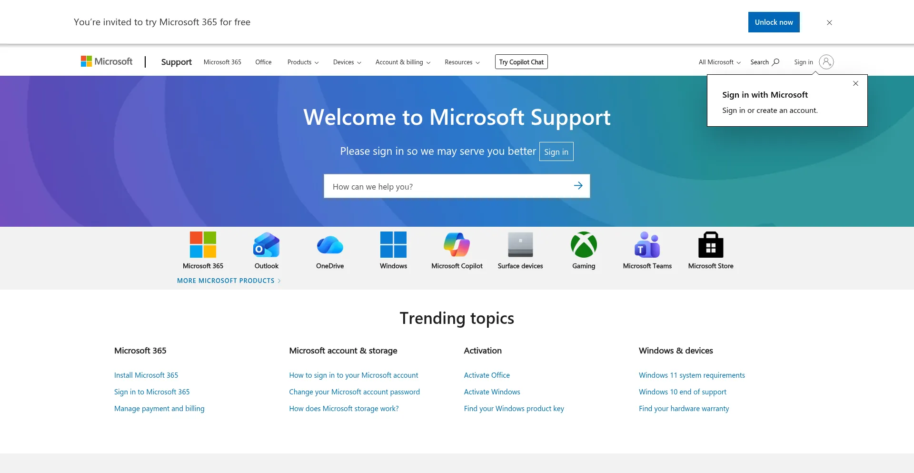Click the account avatar icon beside Sign in

(826, 62)
